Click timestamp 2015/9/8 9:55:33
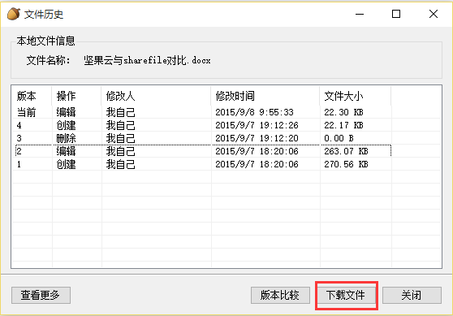 [255, 112]
